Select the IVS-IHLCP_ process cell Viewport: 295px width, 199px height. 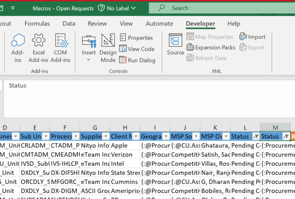click(65, 164)
